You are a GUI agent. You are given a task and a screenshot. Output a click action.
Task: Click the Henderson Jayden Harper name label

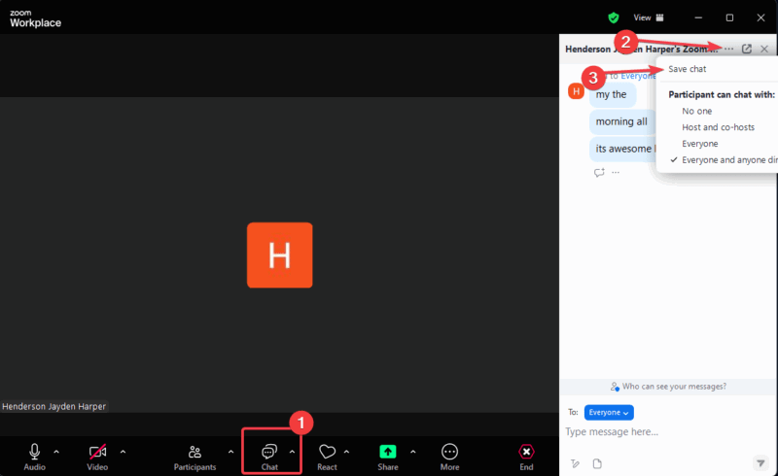pos(53,407)
